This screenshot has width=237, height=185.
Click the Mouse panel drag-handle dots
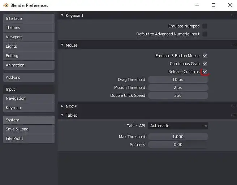tap(233, 45)
